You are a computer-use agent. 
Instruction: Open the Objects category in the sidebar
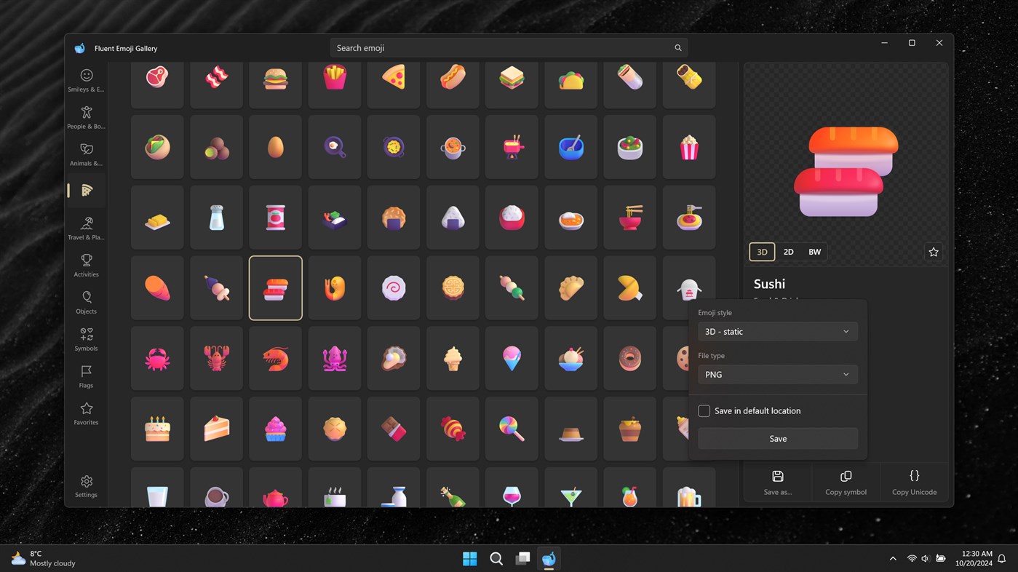coord(86,302)
